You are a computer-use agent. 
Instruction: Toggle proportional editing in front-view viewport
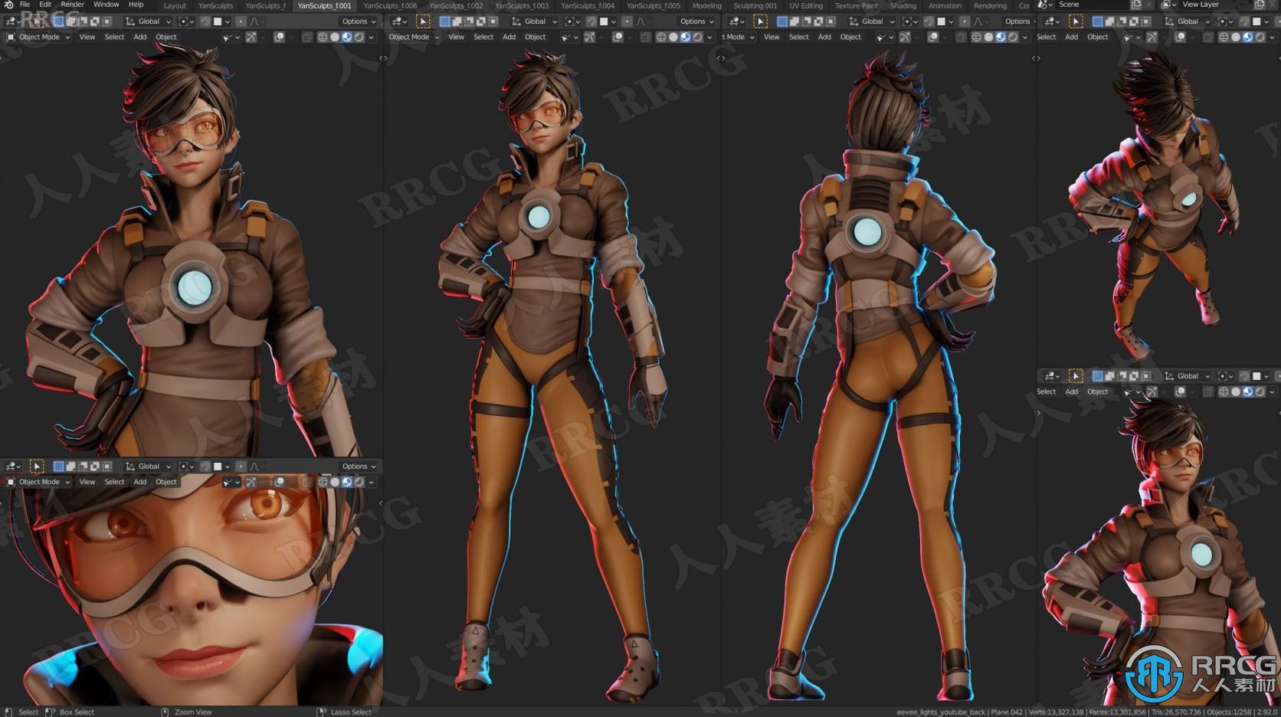click(x=627, y=21)
